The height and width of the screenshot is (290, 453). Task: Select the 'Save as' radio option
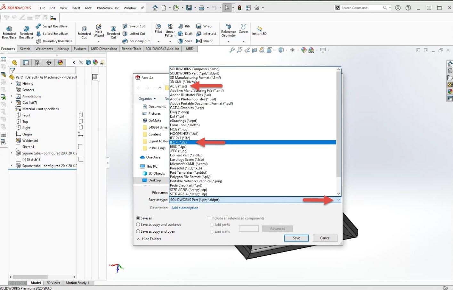(x=138, y=218)
